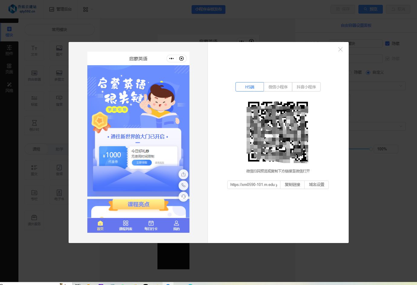Tap the 课程列表 nav icon

pyautogui.click(x=126, y=225)
